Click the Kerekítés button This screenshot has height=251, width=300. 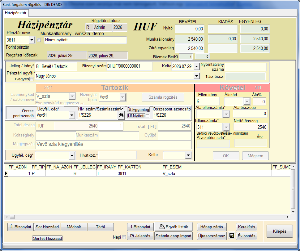(x=246, y=227)
